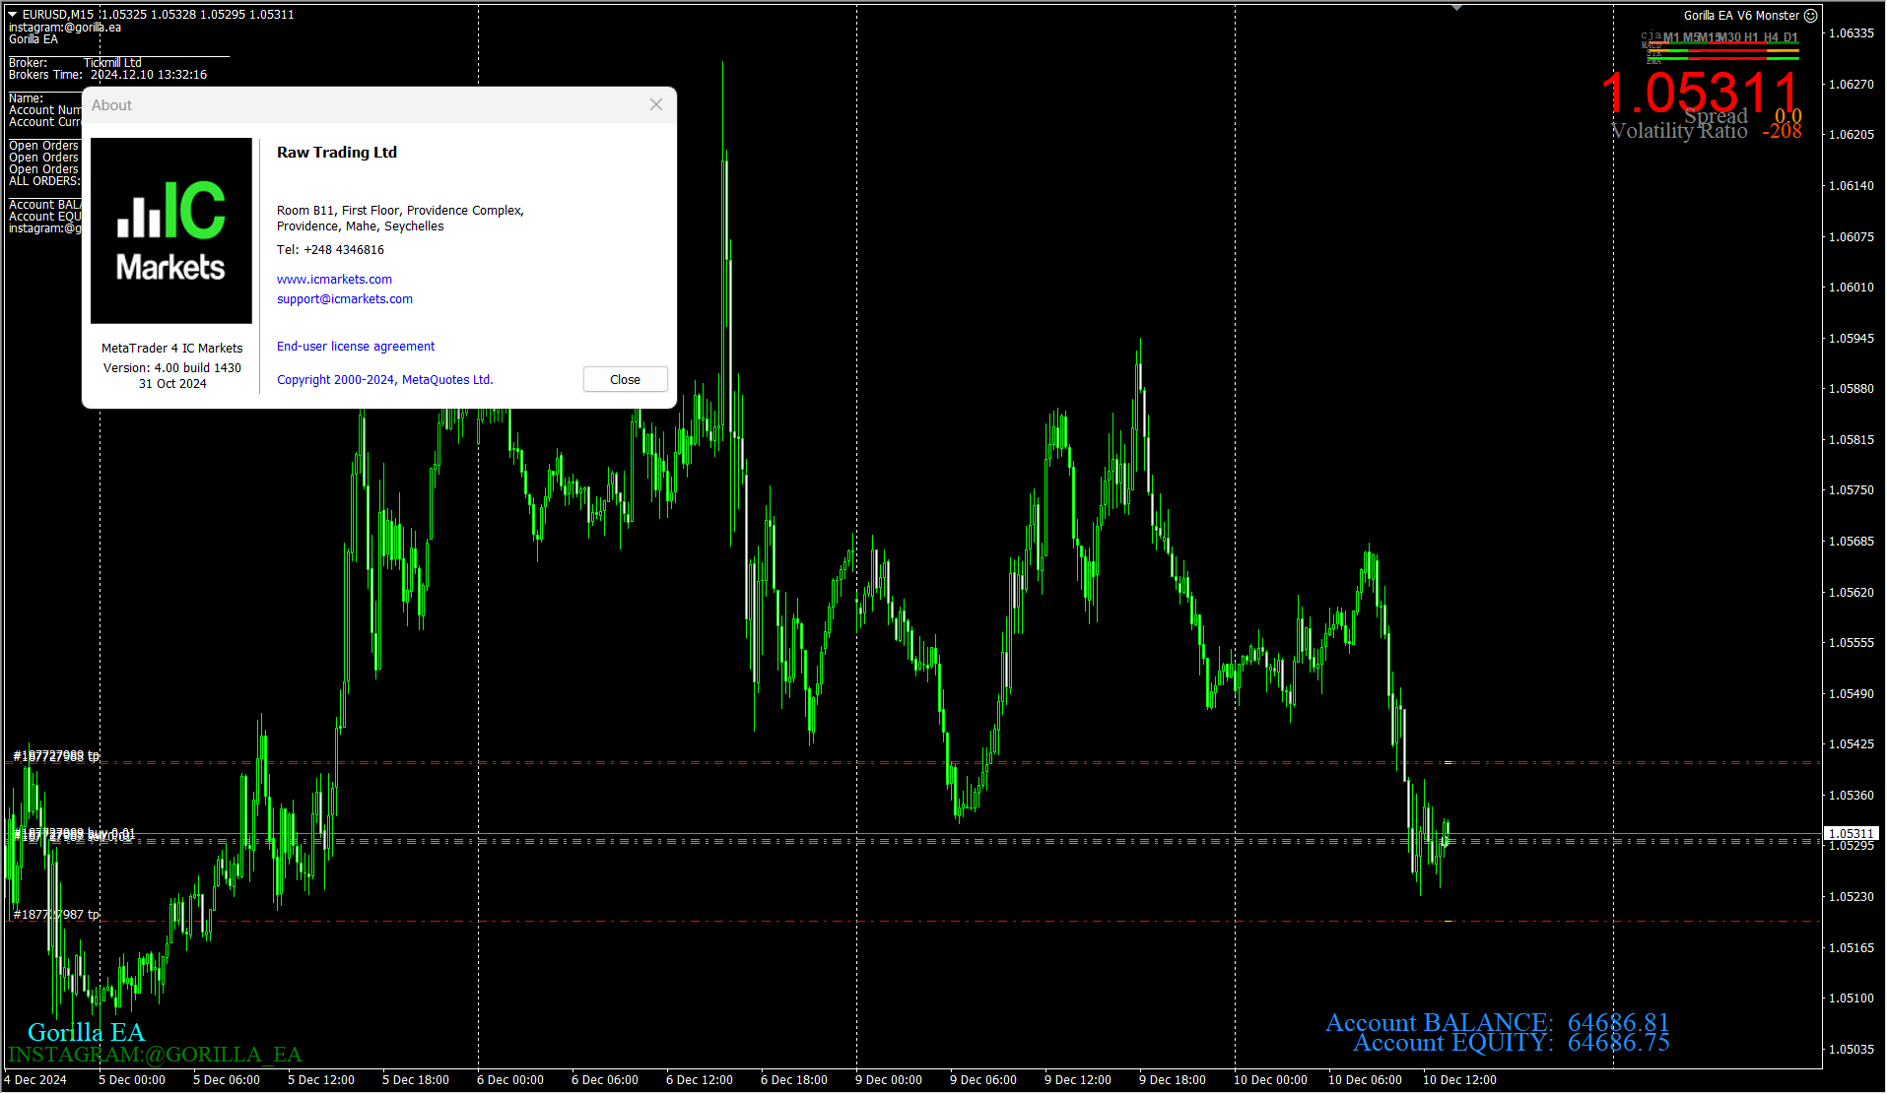Click the IC Markets logo image
Viewport: 1887px width, 1094px height.
point(171,230)
